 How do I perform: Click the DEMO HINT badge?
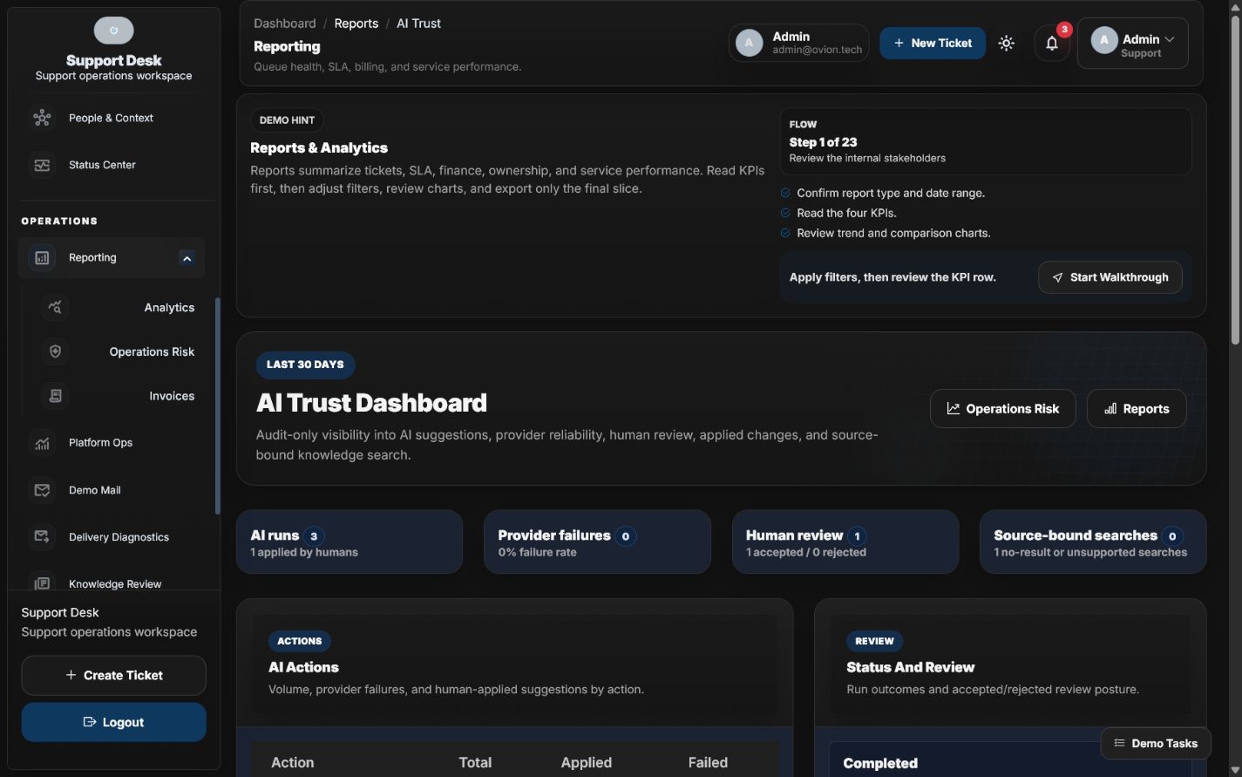click(287, 120)
